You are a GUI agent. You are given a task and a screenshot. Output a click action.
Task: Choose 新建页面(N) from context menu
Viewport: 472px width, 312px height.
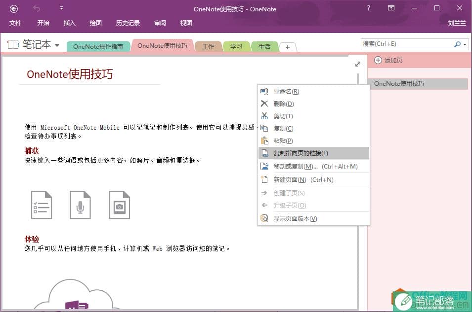click(x=314, y=179)
